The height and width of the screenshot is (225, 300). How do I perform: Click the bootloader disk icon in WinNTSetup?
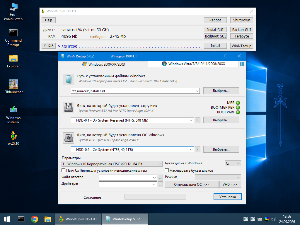coord(69,108)
